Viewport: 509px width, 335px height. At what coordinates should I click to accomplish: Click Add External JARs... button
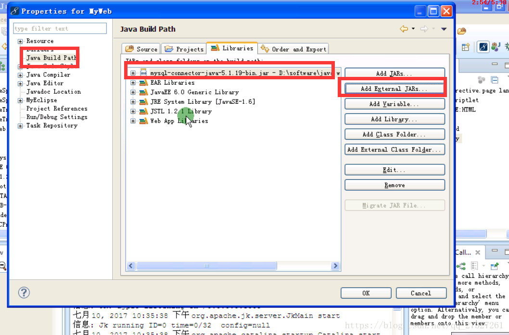pyautogui.click(x=394, y=88)
